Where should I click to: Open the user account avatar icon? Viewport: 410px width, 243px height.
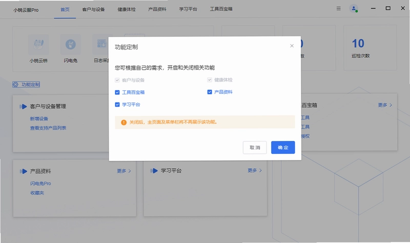click(354, 9)
